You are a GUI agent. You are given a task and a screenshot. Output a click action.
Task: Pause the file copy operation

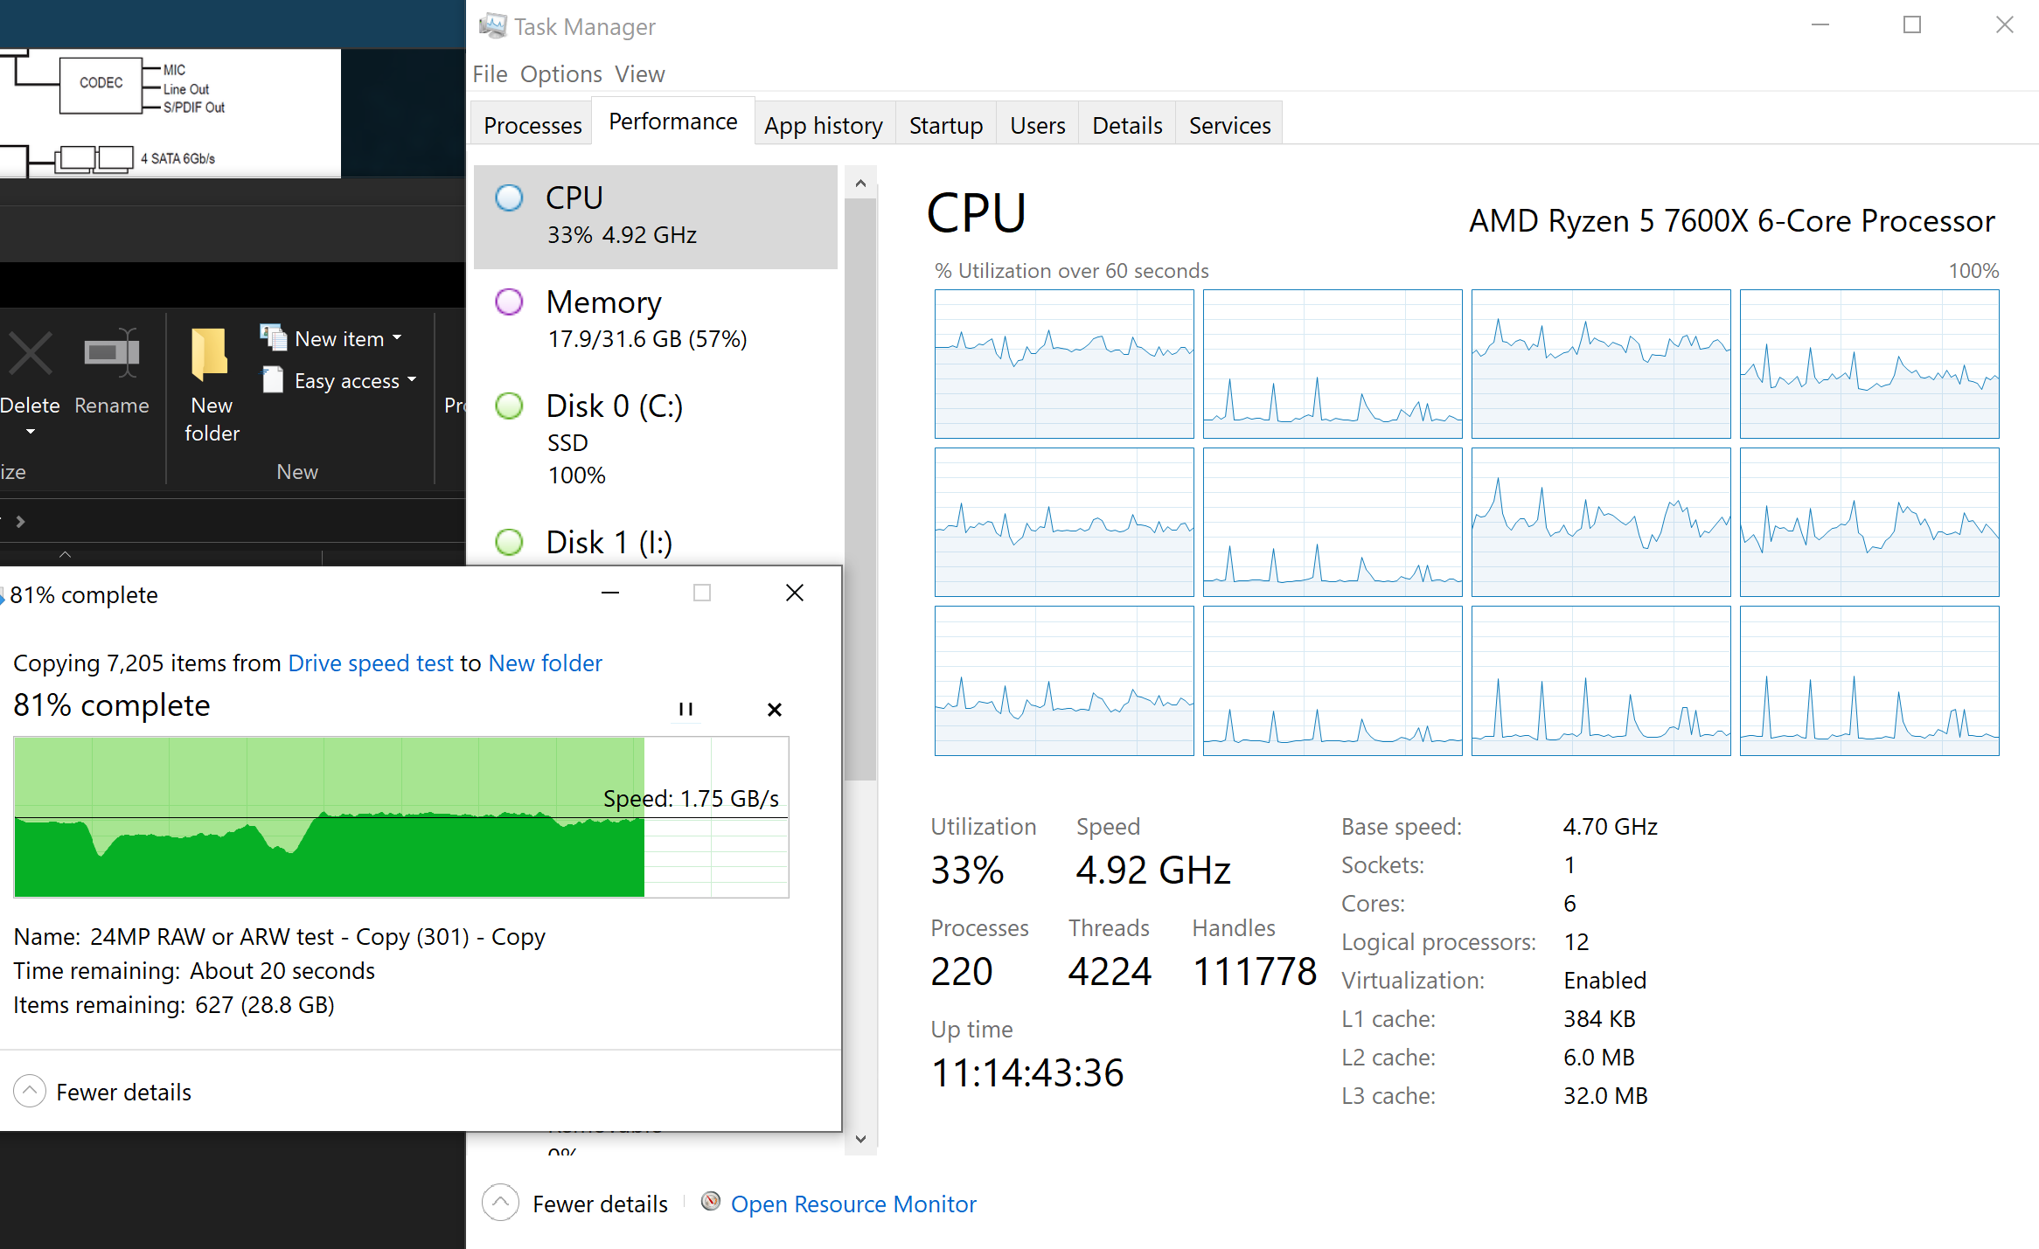coord(685,709)
